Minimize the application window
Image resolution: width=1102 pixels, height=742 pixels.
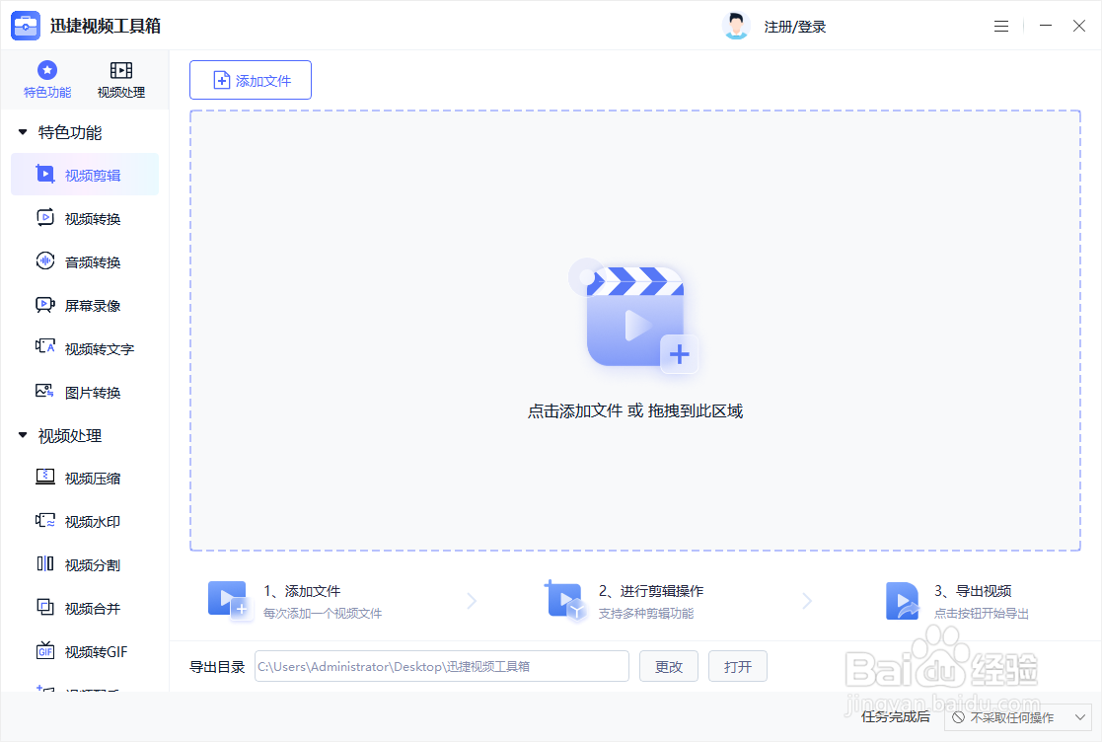(1046, 26)
